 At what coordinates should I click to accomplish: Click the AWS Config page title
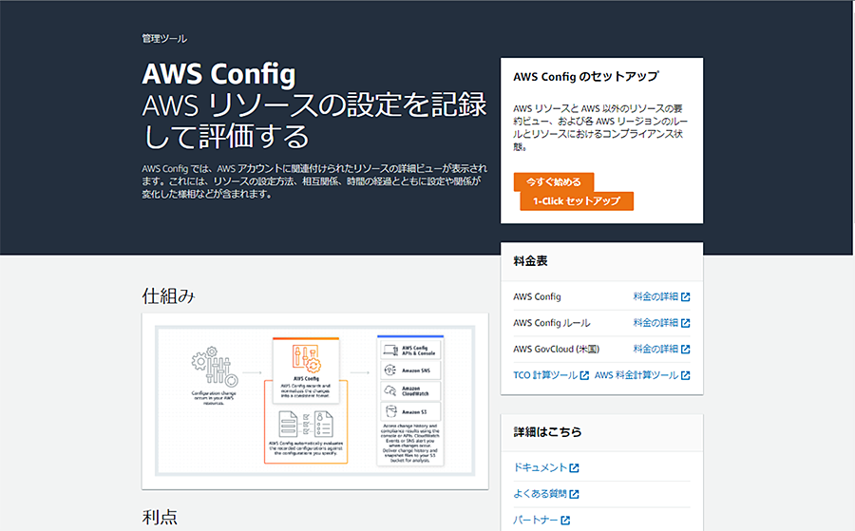pyautogui.click(x=218, y=73)
